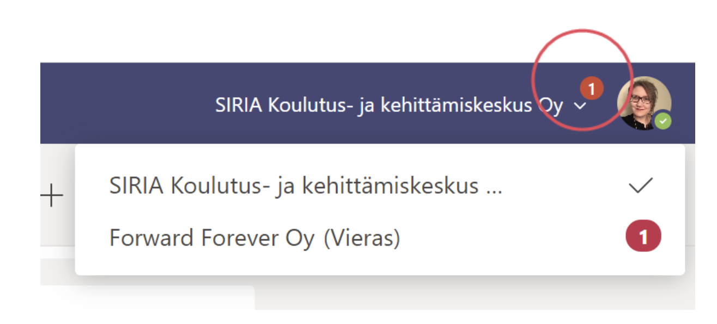Open the profile picture avatar
This screenshot has height=324, width=717.
643,103
